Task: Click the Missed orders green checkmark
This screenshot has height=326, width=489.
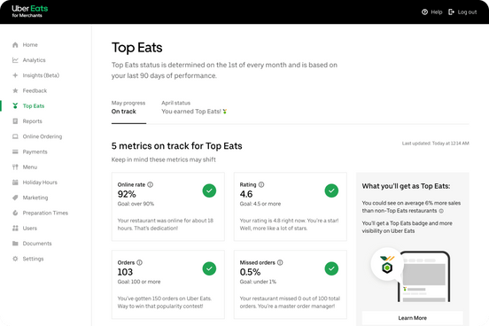Action: [331, 268]
